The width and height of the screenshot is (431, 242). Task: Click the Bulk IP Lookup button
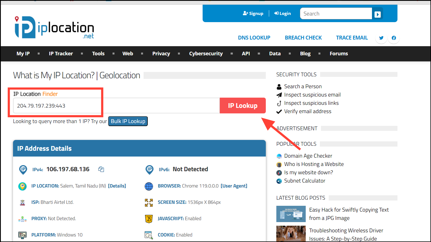point(128,121)
